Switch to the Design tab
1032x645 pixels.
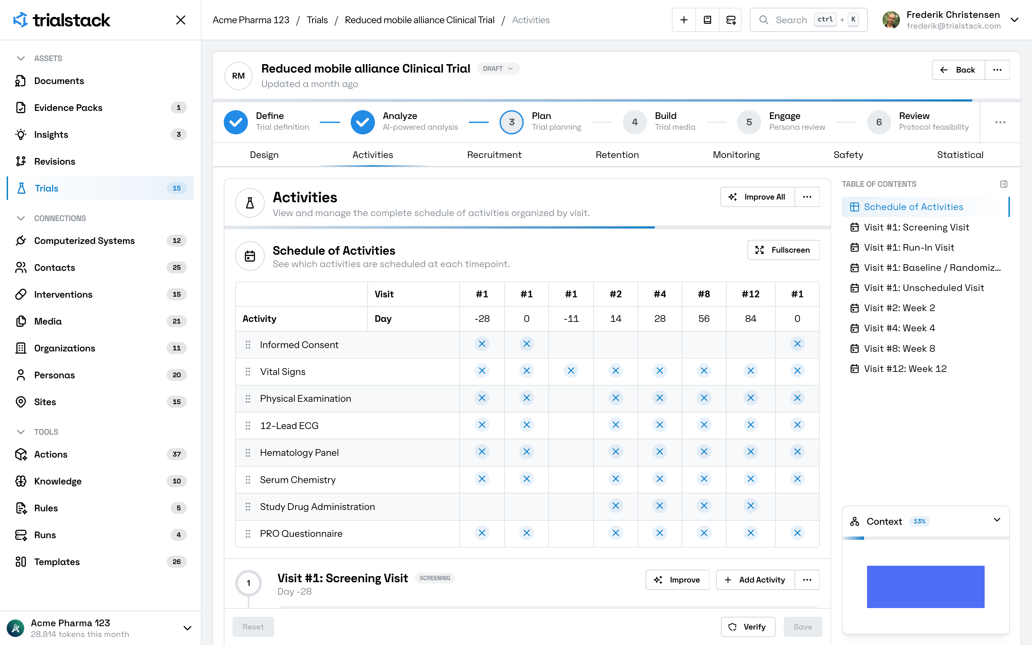click(264, 155)
